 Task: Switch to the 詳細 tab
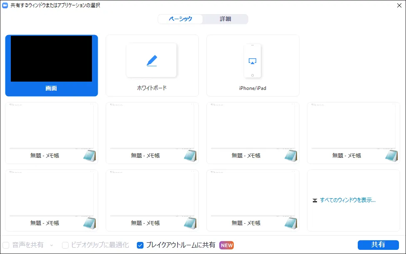tap(225, 19)
